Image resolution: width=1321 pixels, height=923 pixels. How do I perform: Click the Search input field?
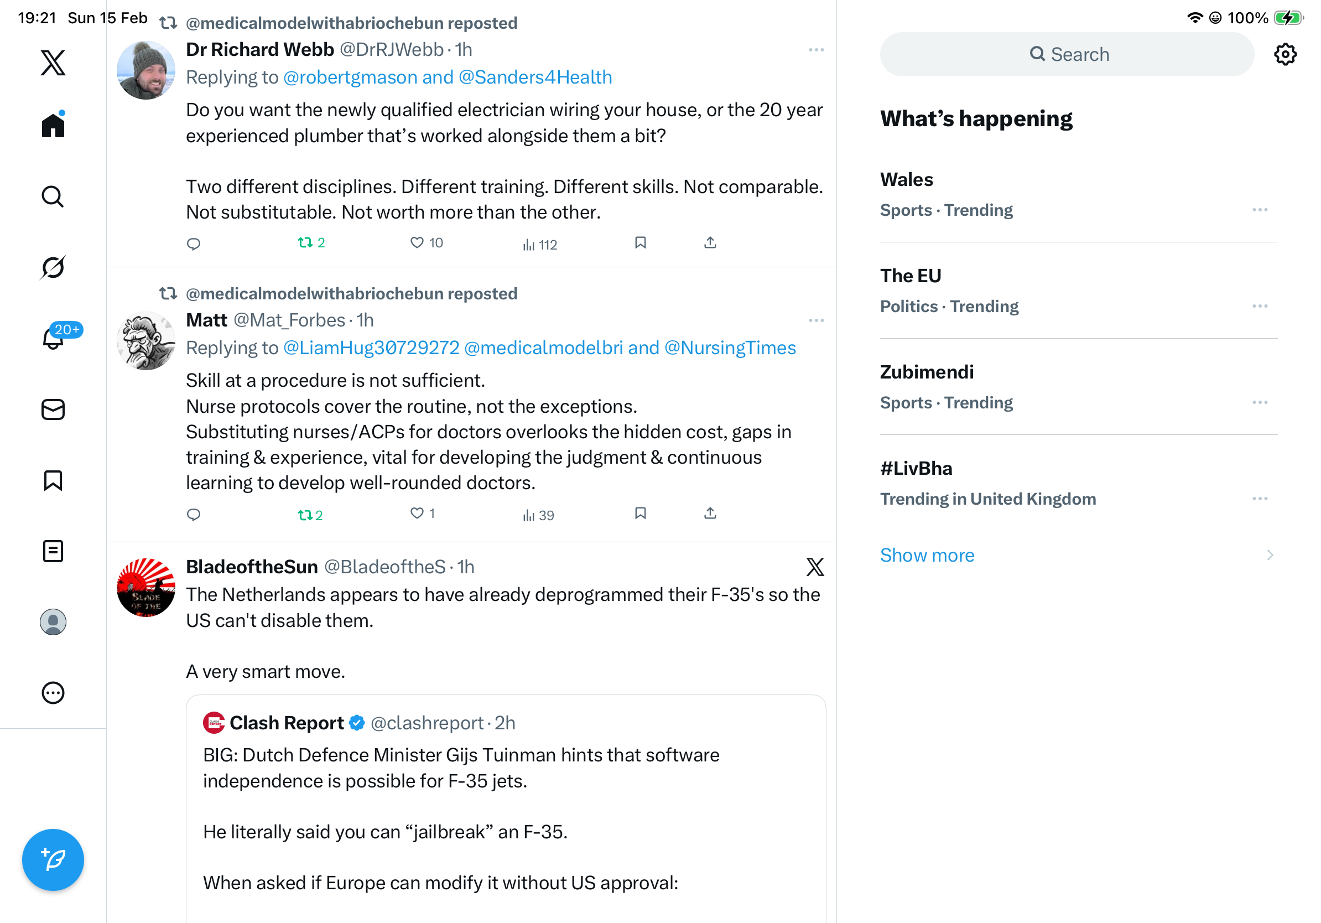coord(1066,54)
